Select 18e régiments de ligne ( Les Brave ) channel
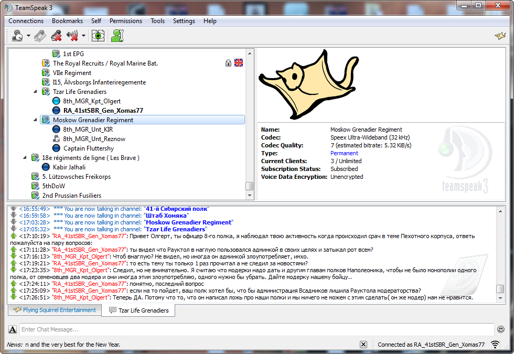514x354 pixels. pyautogui.click(x=91, y=158)
